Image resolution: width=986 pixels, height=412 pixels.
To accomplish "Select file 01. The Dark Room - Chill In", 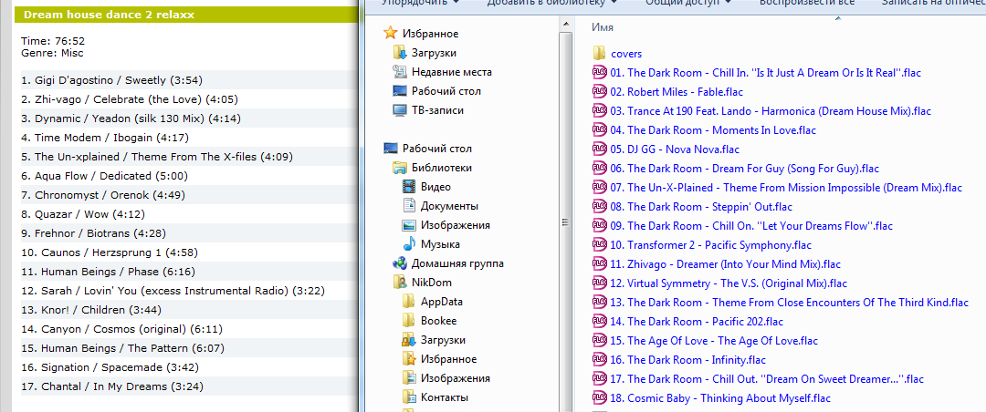I will click(765, 73).
